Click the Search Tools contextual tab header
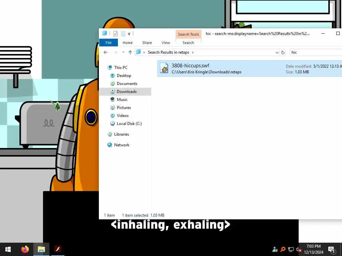342x256 pixels. click(188, 34)
